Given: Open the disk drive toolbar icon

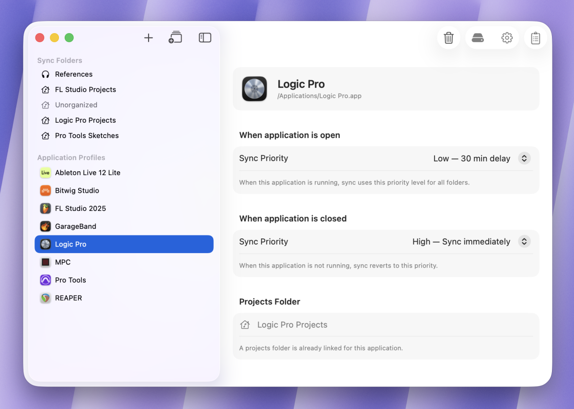Looking at the screenshot, I should click(x=478, y=38).
